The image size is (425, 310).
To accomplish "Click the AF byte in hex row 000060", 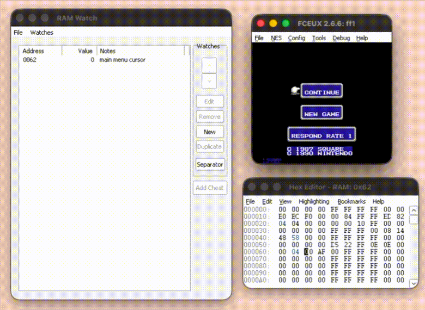I will pyautogui.click(x=321, y=252).
